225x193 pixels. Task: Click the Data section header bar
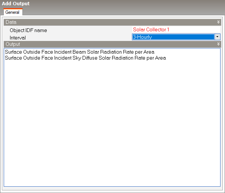(x=112, y=22)
